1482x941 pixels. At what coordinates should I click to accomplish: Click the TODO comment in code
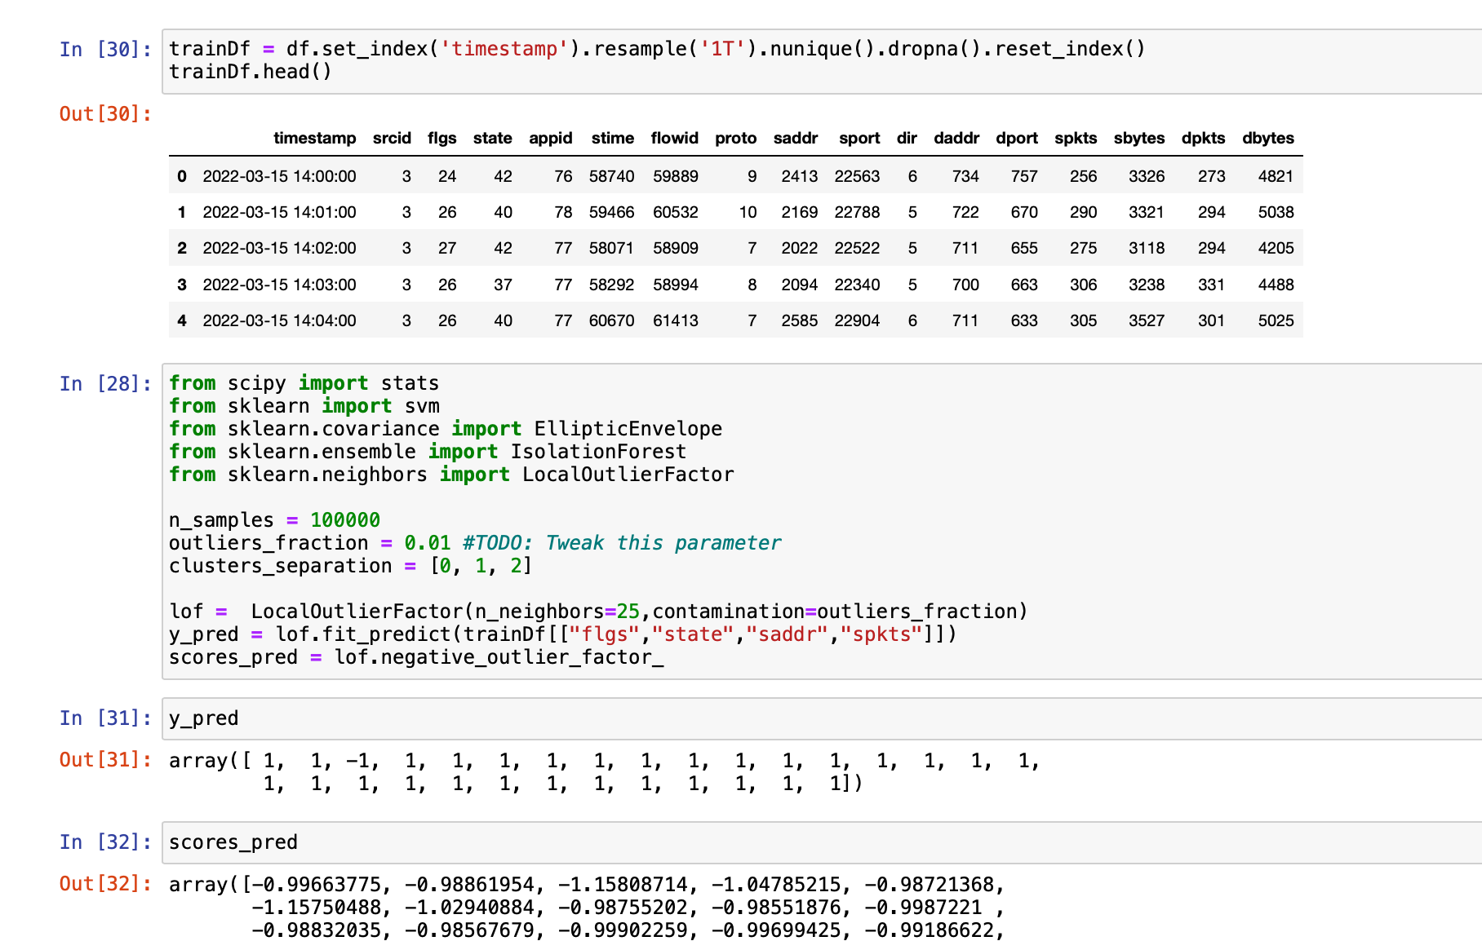coord(621,543)
